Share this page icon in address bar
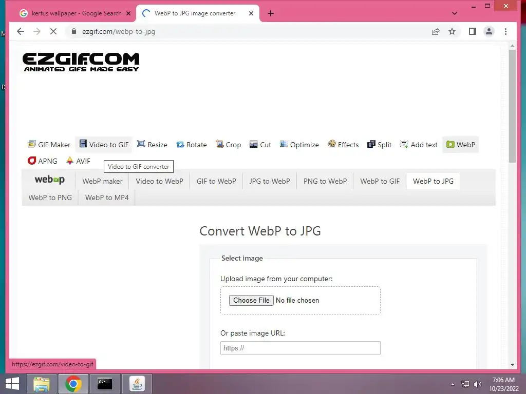The height and width of the screenshot is (394, 526). tap(436, 31)
